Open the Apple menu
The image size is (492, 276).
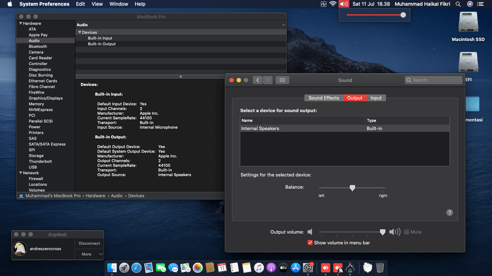point(10,4)
